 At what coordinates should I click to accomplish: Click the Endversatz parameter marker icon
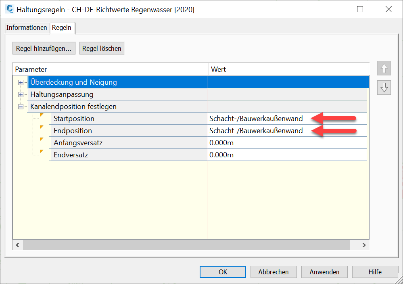[42, 152]
